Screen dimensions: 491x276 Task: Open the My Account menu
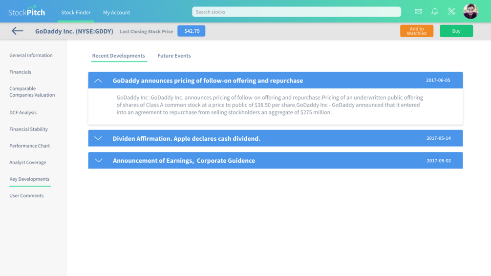tap(116, 13)
